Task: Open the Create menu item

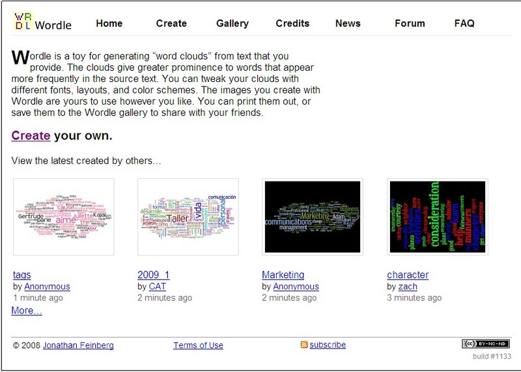Action: [171, 23]
